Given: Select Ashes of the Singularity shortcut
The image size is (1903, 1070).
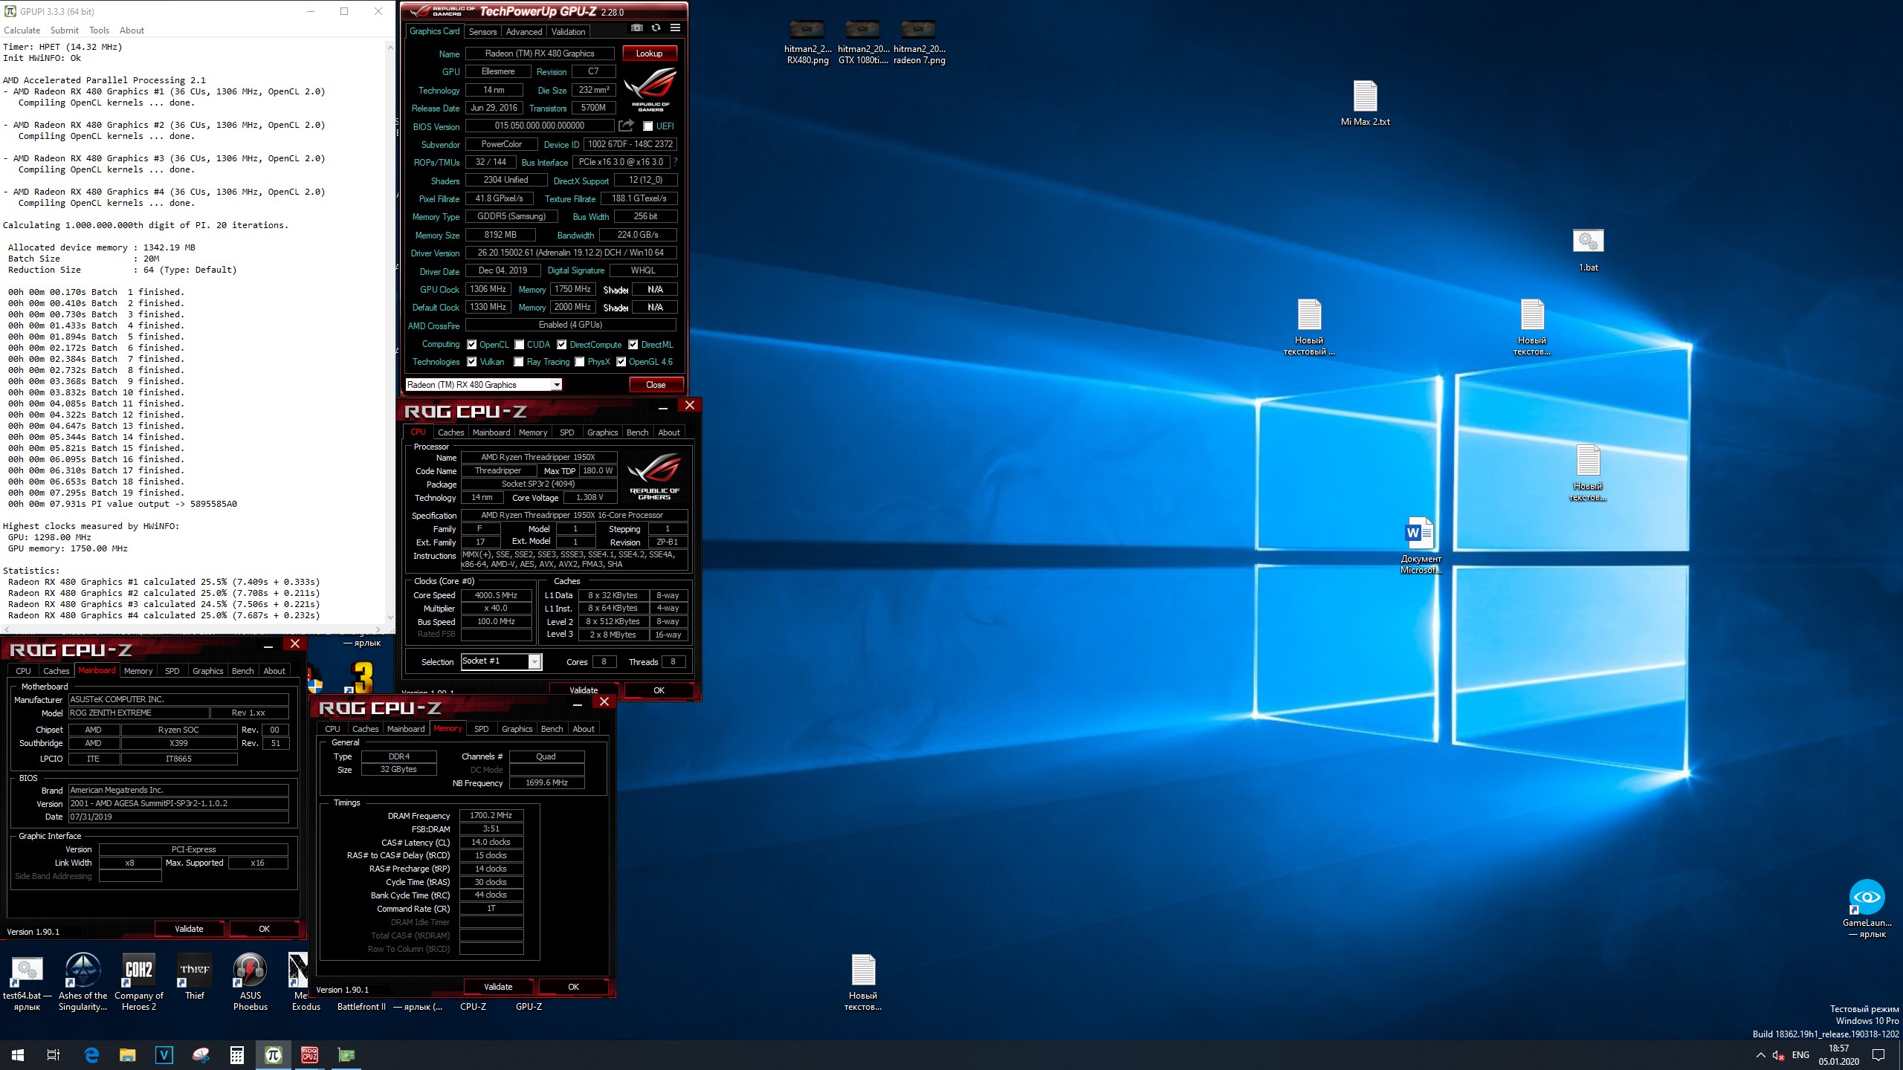Looking at the screenshot, I should (x=83, y=983).
